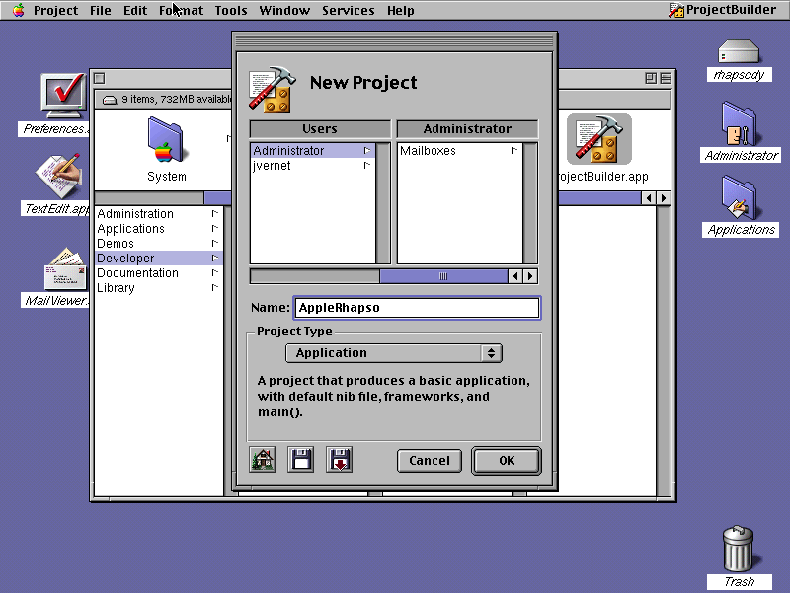The image size is (790, 593).
Task: Expand Administrator in Users column
Action: click(367, 151)
